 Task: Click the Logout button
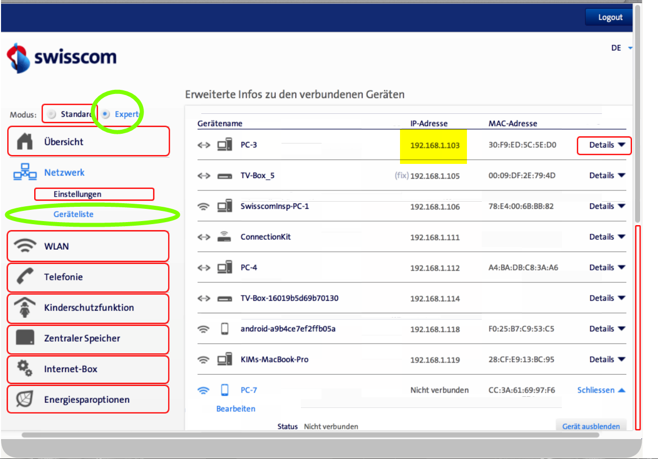click(610, 17)
